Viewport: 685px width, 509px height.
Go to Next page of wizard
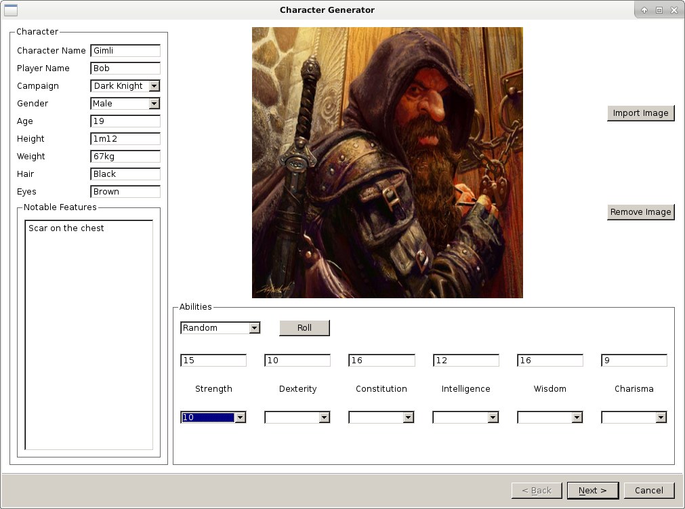pos(593,491)
